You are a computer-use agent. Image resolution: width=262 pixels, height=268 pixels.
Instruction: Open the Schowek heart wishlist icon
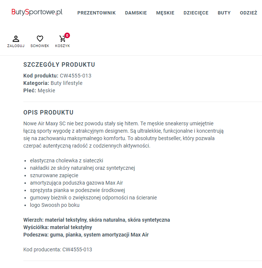pos(40,39)
